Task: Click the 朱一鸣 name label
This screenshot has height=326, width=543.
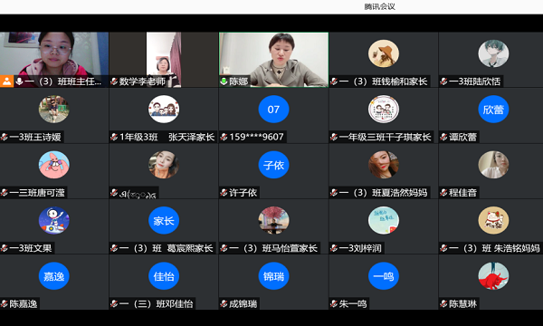Action: [x=353, y=304]
